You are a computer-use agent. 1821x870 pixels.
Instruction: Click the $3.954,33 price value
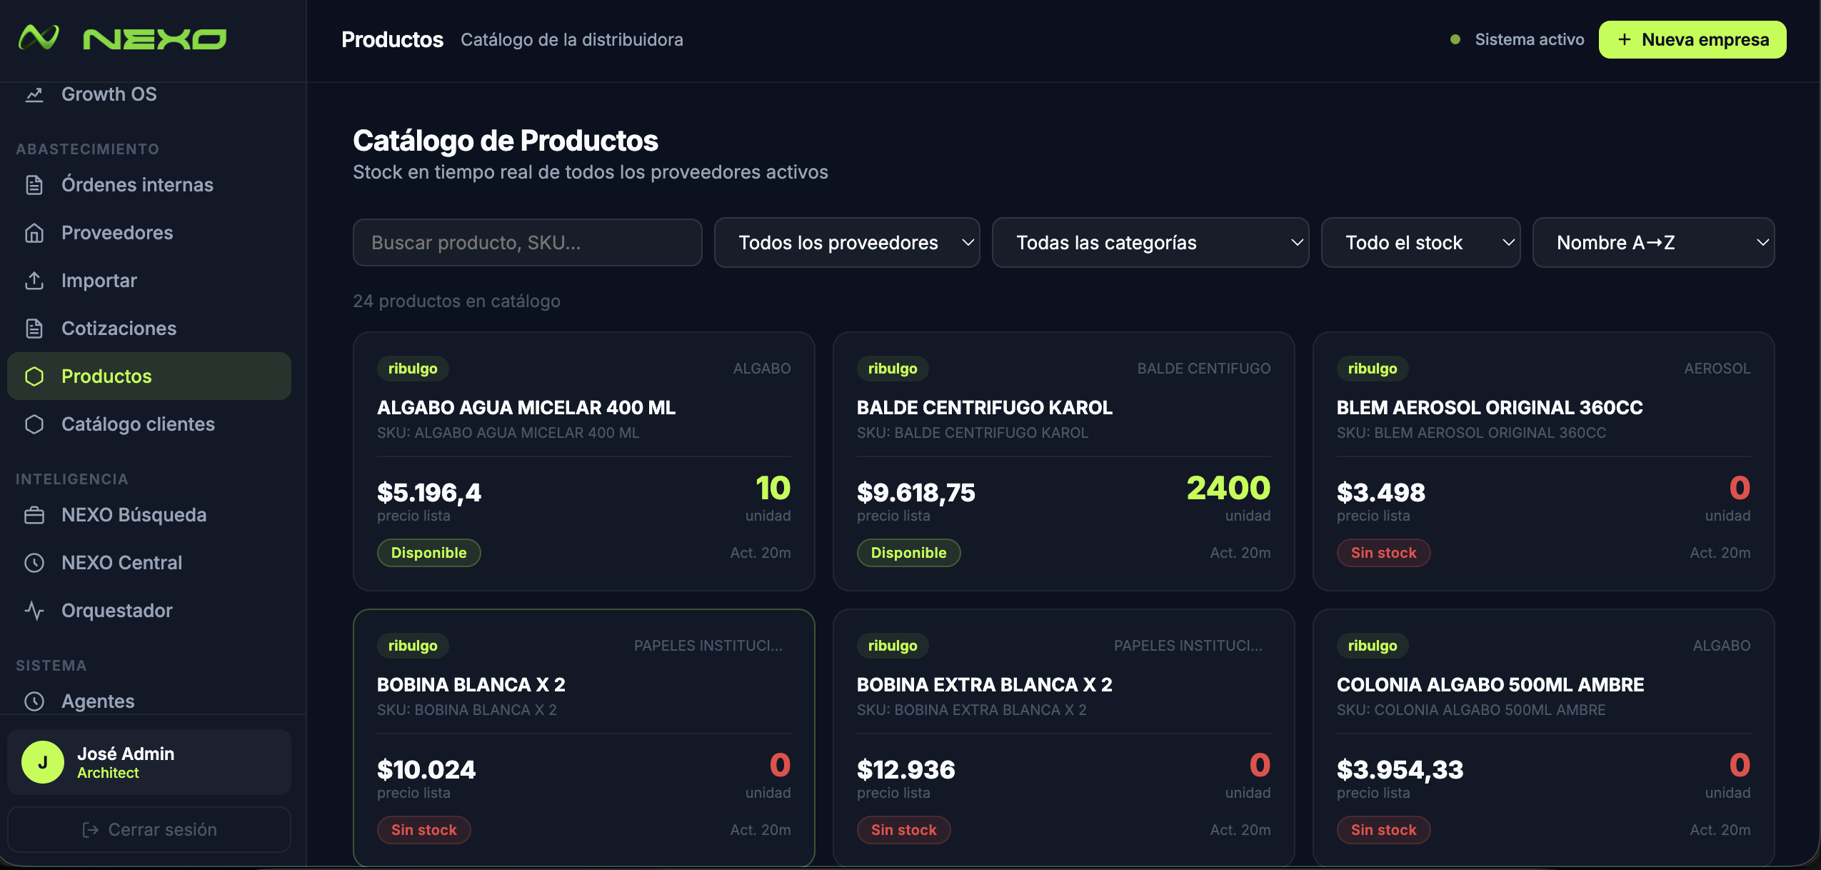1400,770
